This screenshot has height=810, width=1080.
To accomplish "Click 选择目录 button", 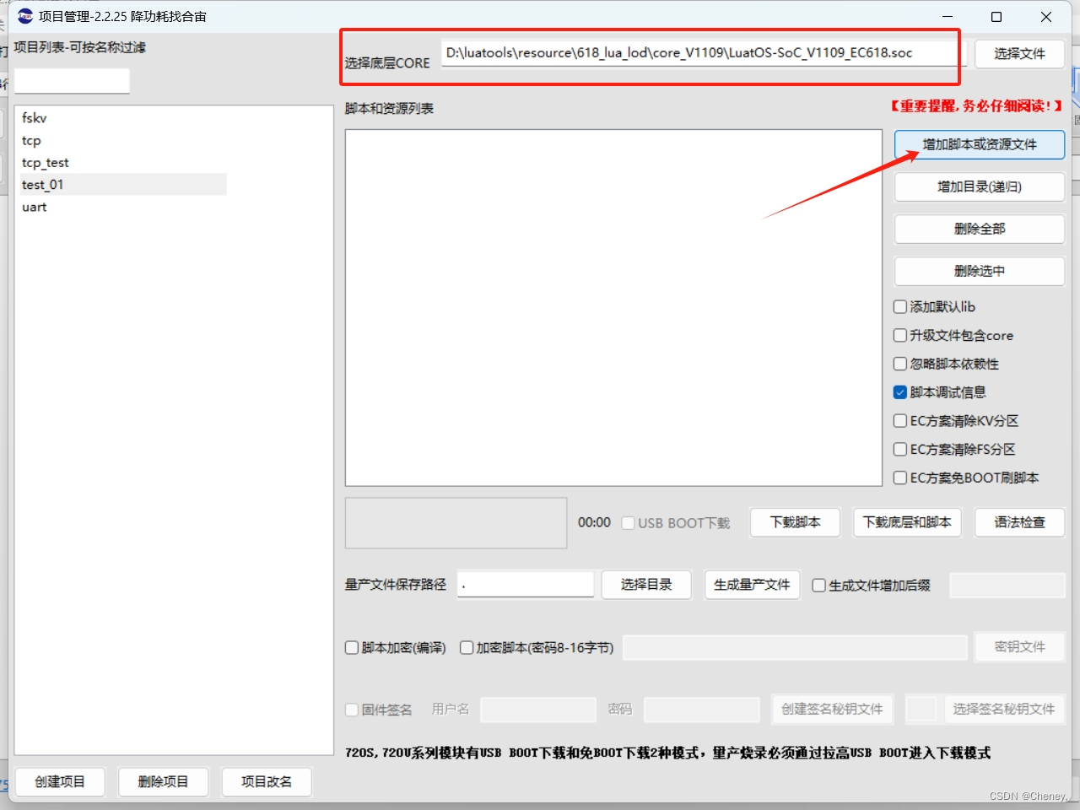I will (x=646, y=585).
